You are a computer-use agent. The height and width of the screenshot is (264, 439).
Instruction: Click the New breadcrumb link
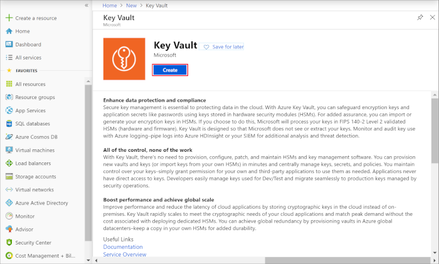[132, 6]
